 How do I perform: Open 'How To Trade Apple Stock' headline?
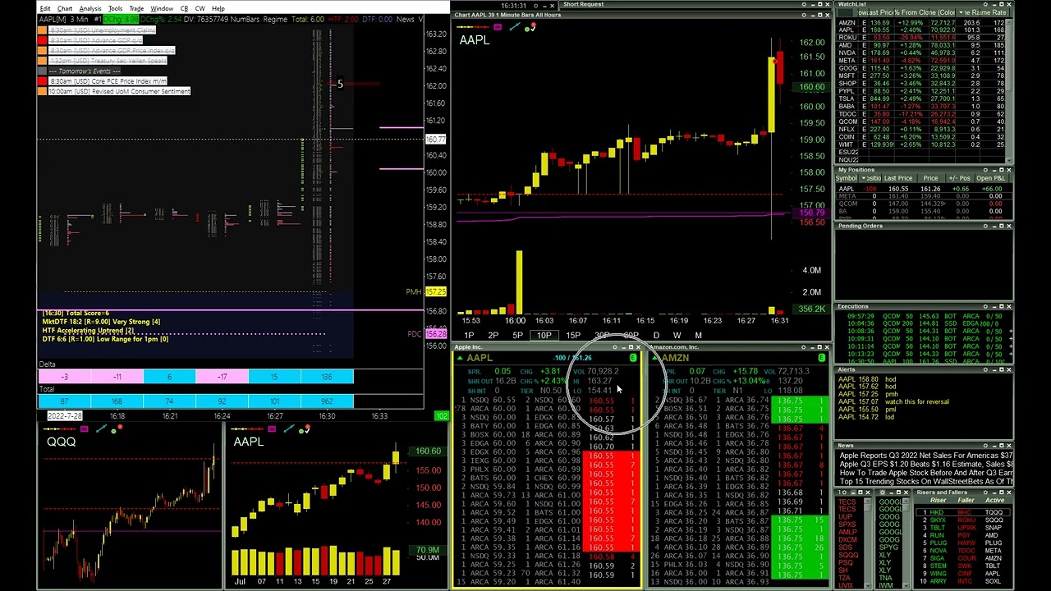point(925,473)
